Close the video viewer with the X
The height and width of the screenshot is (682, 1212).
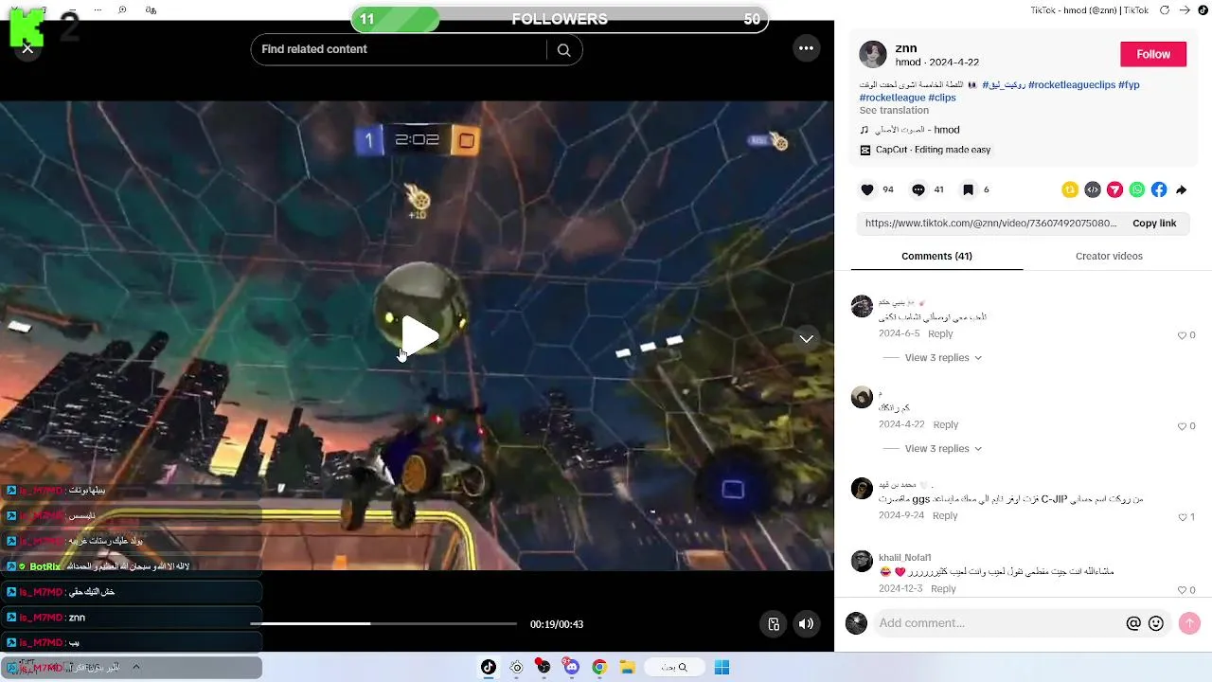coord(27,48)
